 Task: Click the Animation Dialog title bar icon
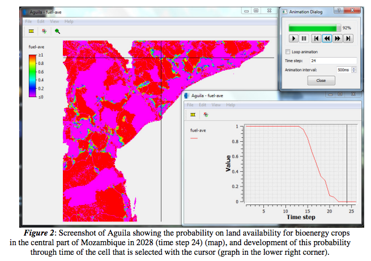285,12
